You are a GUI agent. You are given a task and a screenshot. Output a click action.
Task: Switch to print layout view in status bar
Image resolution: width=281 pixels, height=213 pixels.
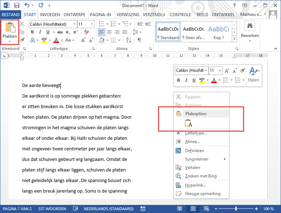tap(193, 208)
